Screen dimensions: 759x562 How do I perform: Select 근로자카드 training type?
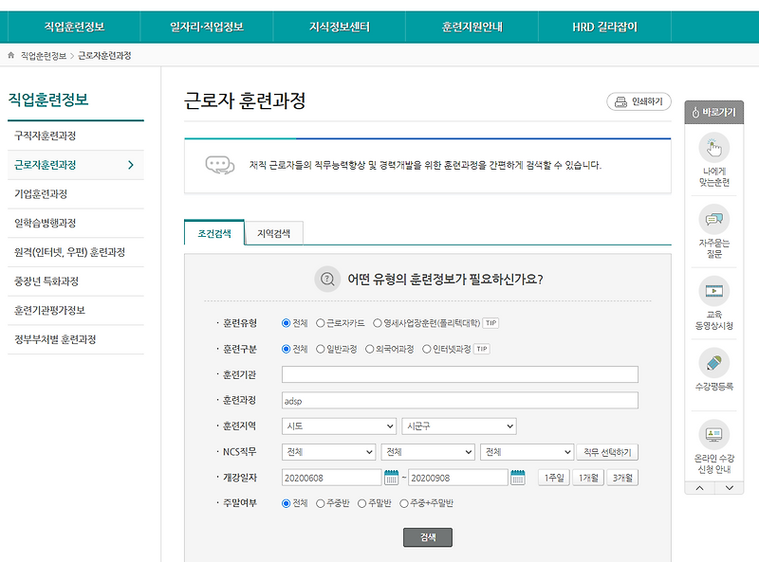click(320, 323)
